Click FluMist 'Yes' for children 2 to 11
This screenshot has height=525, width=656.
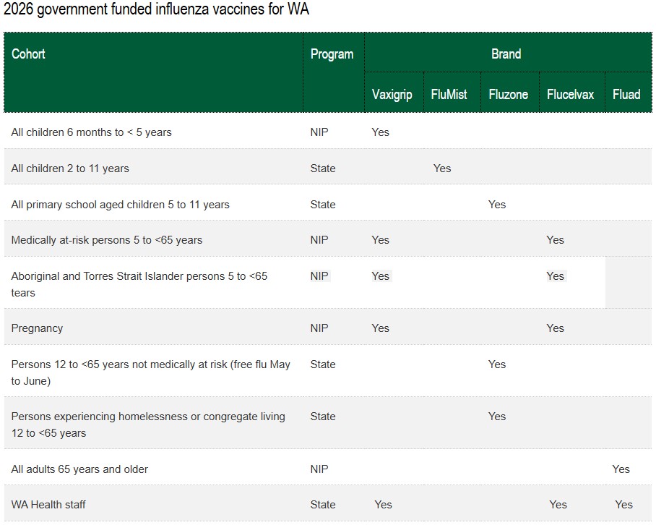(441, 168)
